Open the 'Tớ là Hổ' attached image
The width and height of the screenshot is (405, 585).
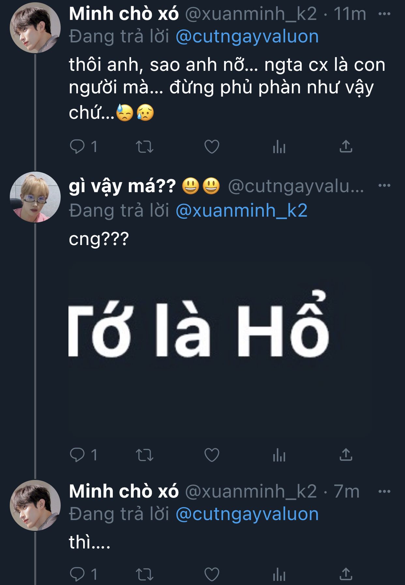pyautogui.click(x=220, y=349)
